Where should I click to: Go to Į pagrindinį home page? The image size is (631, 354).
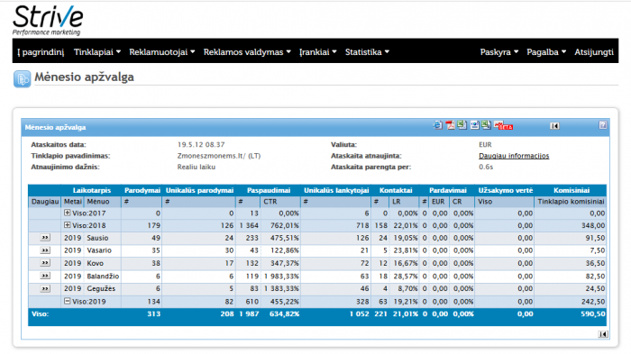coord(41,52)
